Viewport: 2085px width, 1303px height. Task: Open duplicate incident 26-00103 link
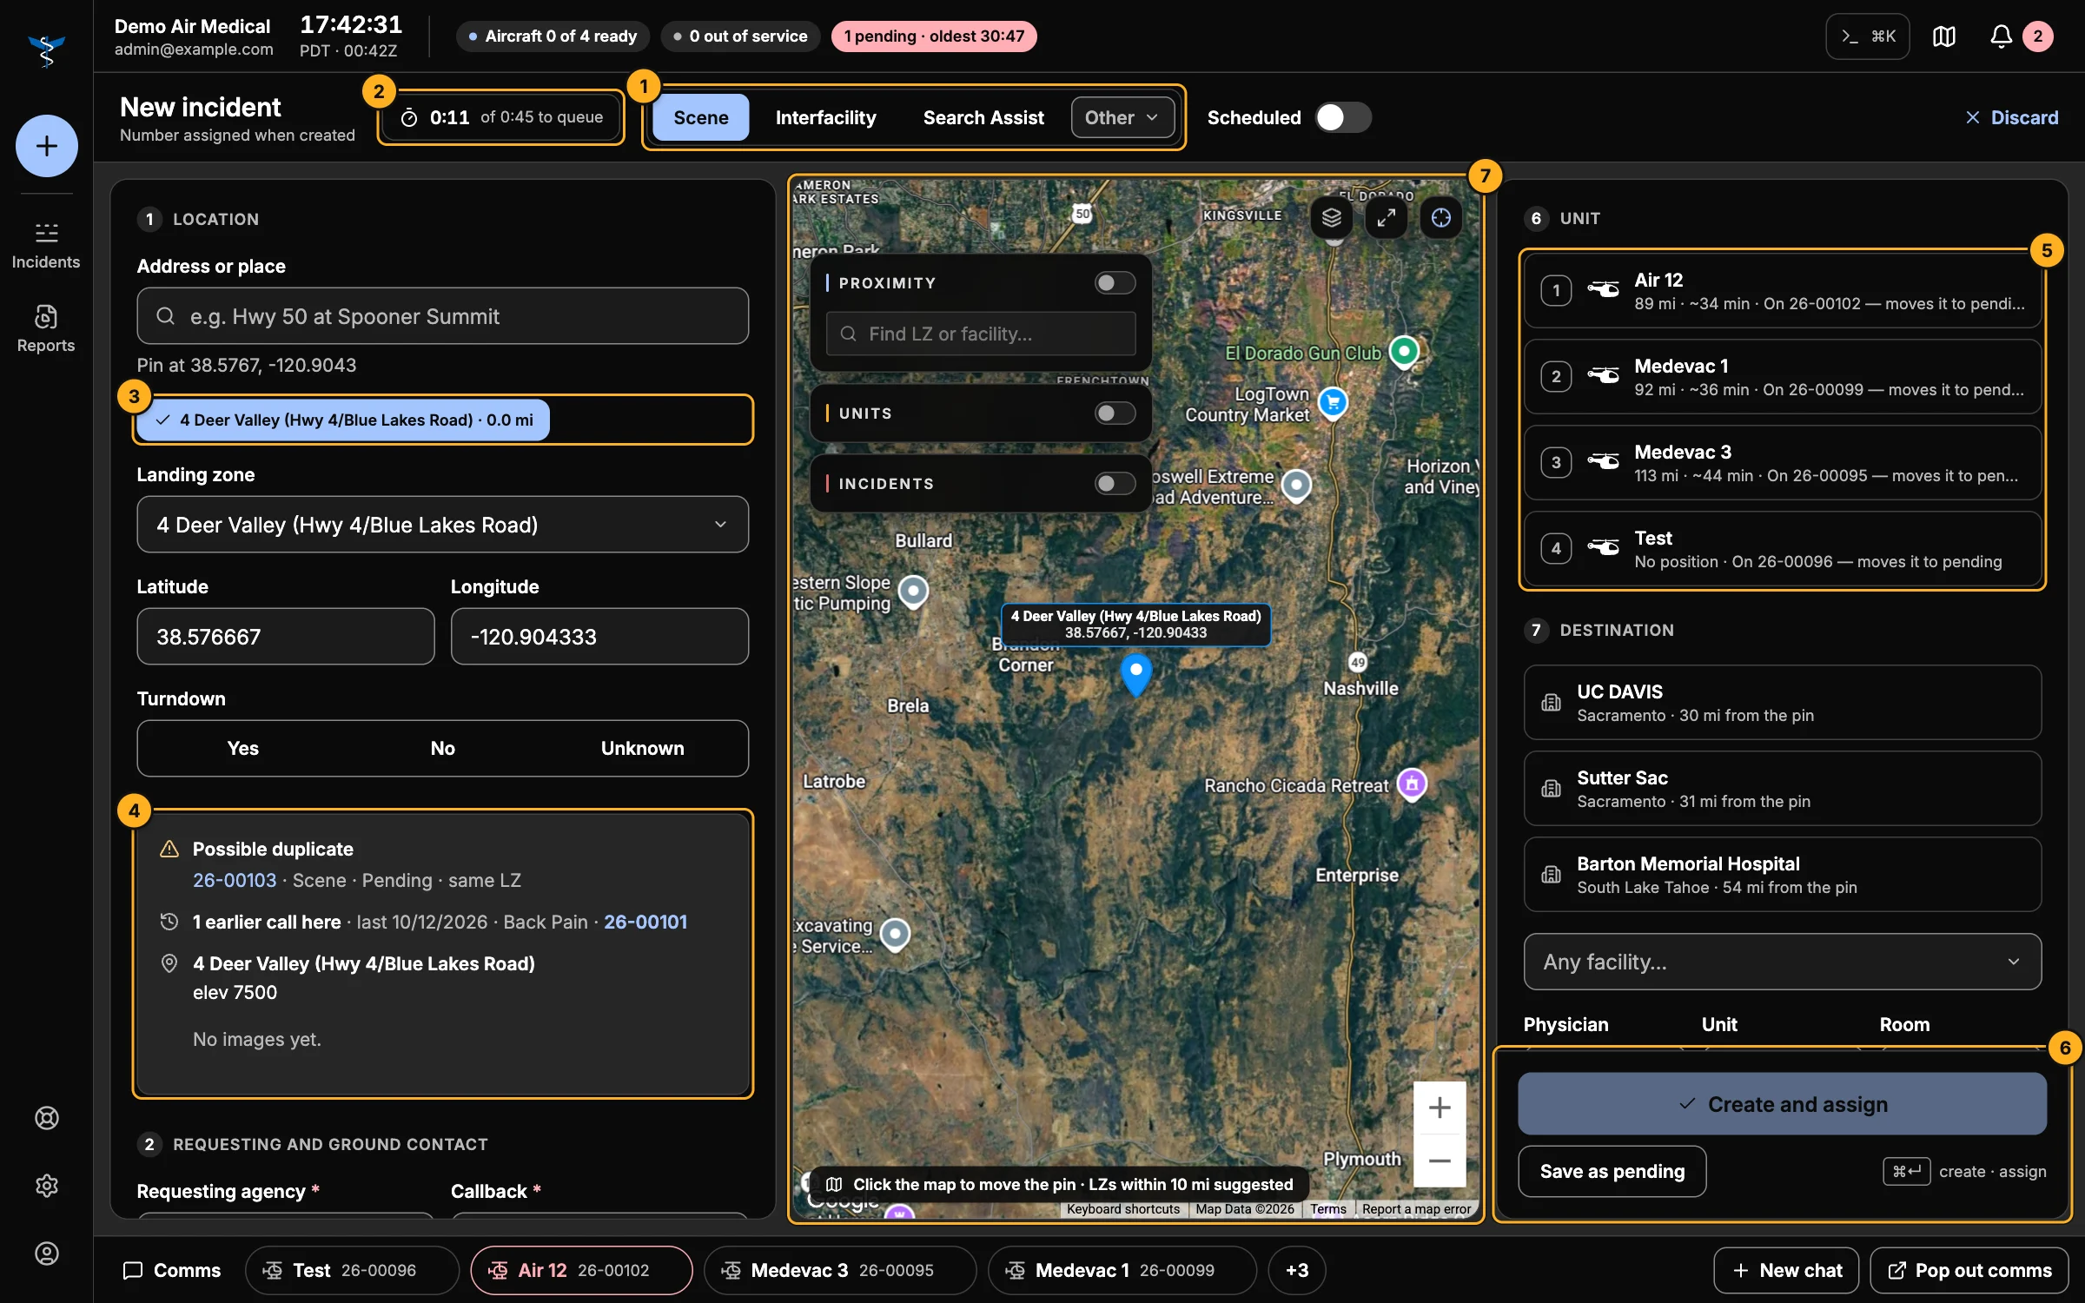pos(235,880)
